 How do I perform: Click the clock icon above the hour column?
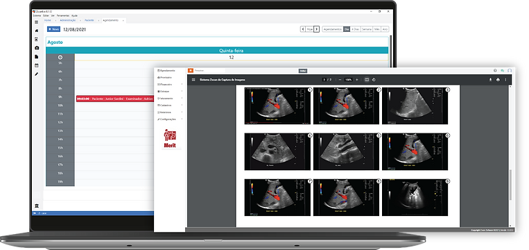60,58
